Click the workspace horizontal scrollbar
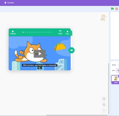This screenshot has width=119, height=116. click(77, 115)
